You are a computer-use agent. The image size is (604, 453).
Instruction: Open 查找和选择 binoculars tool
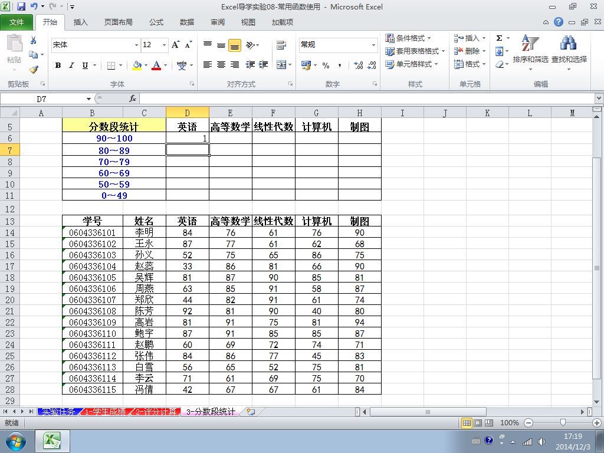click(569, 52)
